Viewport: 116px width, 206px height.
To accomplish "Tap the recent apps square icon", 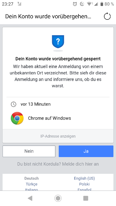I will pyautogui.click(x=86, y=198).
